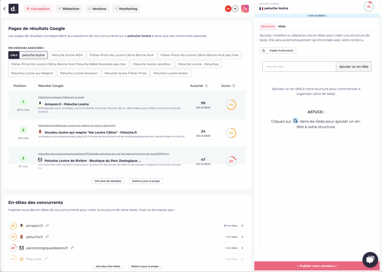Click the Score help question mark
The height and width of the screenshot is (272, 382).
[x=234, y=86]
